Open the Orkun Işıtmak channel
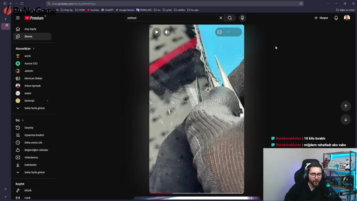The height and width of the screenshot is (201, 357). (32, 86)
